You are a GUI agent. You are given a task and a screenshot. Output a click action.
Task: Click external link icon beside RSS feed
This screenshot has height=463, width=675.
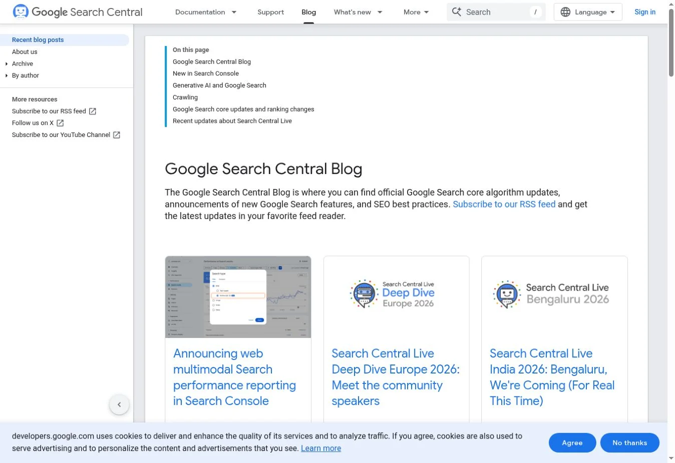coord(93,111)
